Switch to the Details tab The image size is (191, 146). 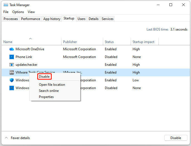93,19
